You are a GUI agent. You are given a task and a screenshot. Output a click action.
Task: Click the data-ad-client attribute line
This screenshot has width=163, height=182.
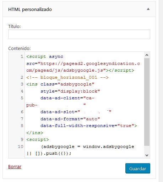pos(67,98)
